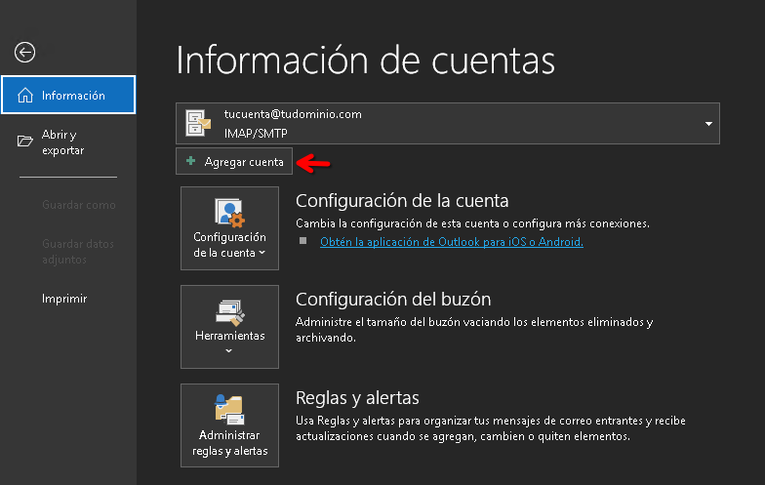Click the Herramientas mailbox tools icon

(x=229, y=311)
